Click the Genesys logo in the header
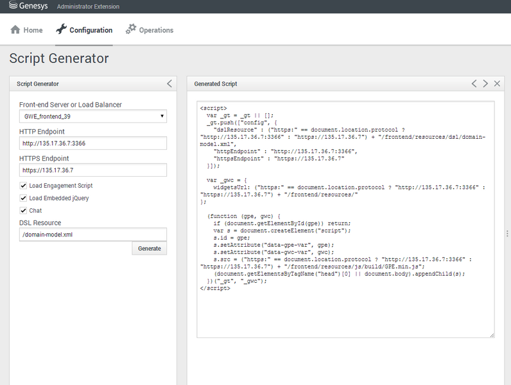 tap(28, 6)
